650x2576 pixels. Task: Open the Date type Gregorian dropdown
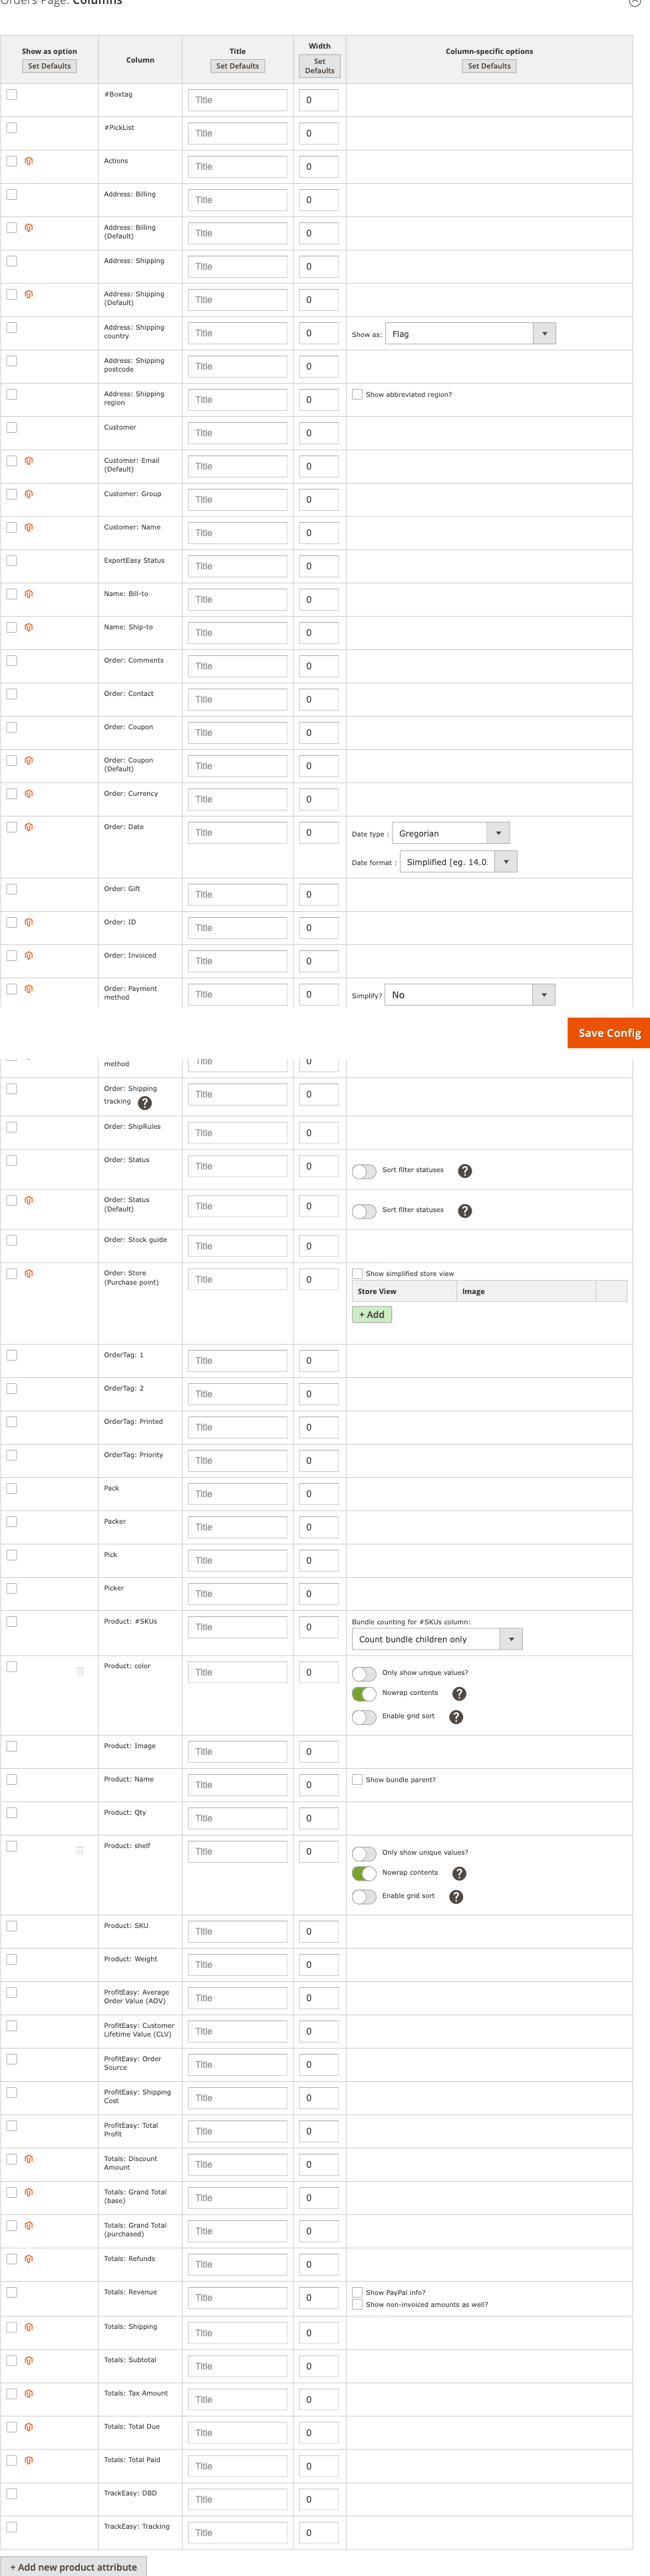pos(451,833)
